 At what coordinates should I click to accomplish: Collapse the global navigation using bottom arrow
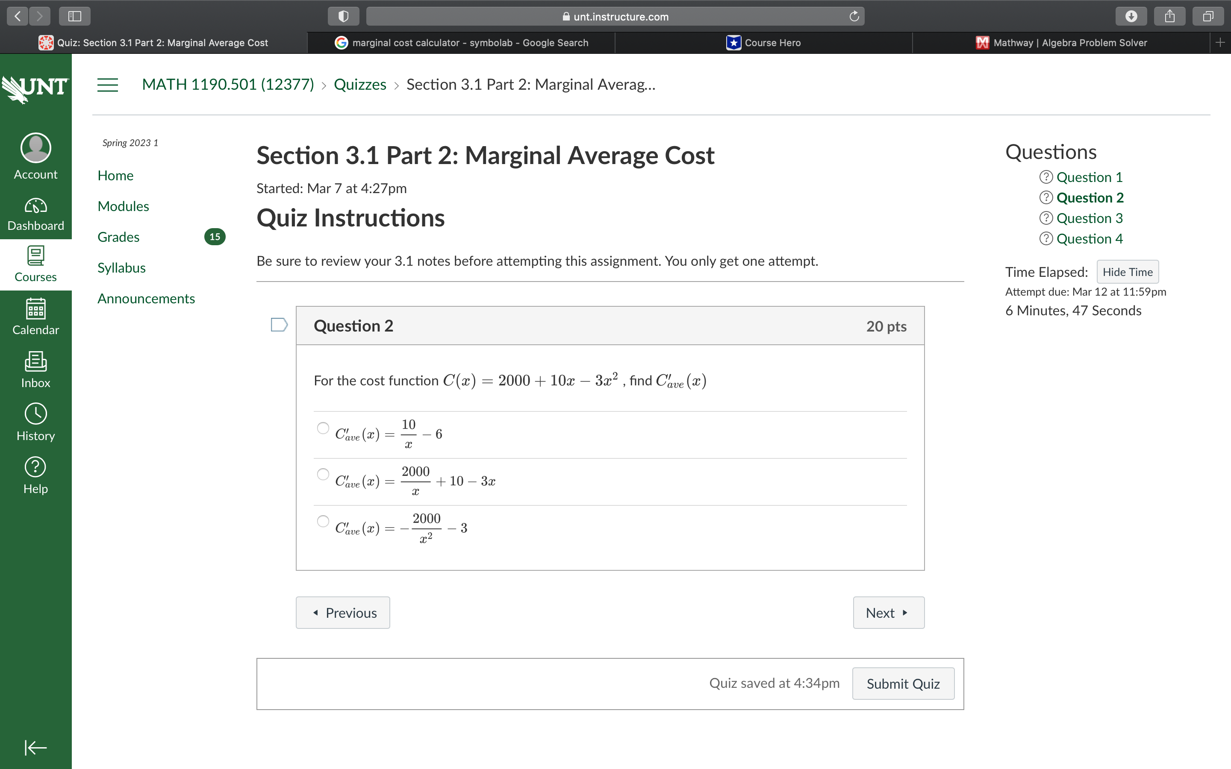point(35,748)
